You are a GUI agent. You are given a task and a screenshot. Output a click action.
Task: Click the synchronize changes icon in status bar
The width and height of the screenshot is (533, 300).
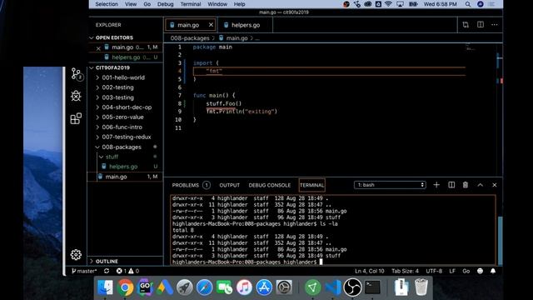107,271
